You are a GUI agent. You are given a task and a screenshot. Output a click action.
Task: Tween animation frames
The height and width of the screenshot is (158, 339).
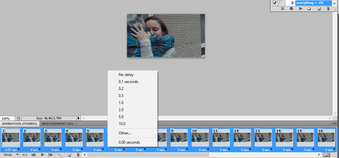pos(59,155)
